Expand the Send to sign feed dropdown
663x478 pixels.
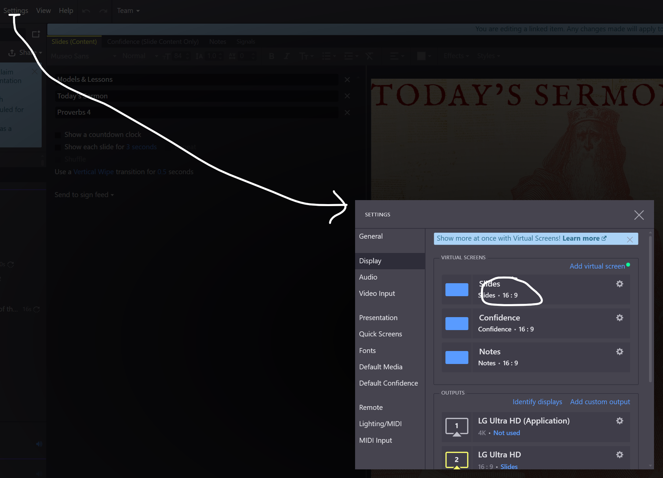click(84, 195)
